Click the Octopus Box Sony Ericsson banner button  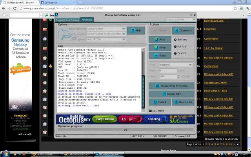click(105, 119)
